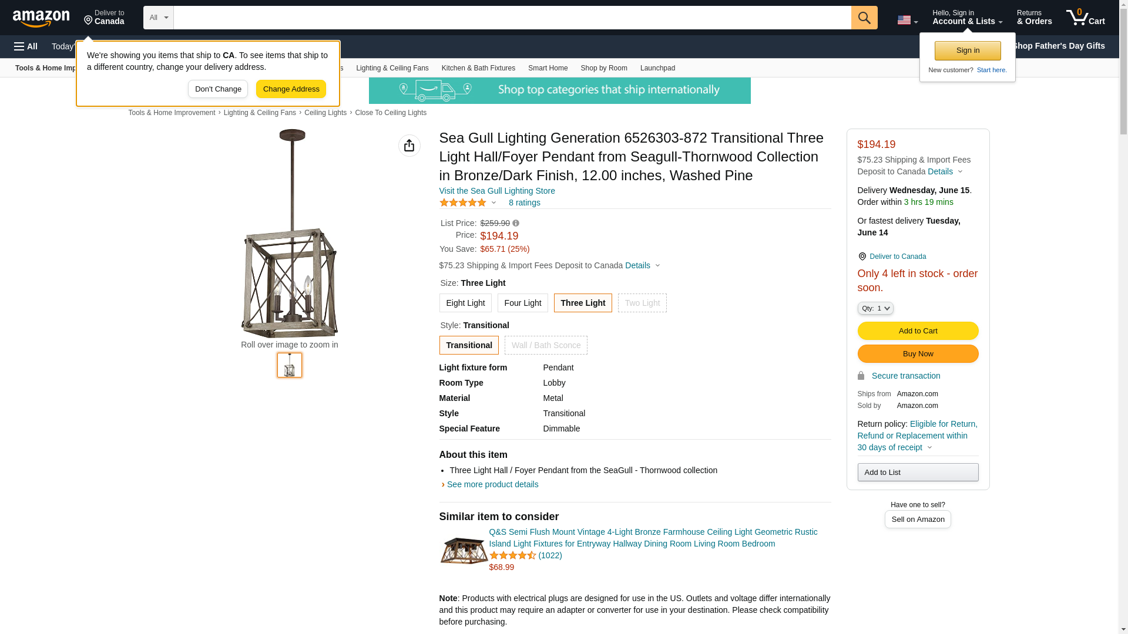Click the Add to Cart button

(x=918, y=331)
